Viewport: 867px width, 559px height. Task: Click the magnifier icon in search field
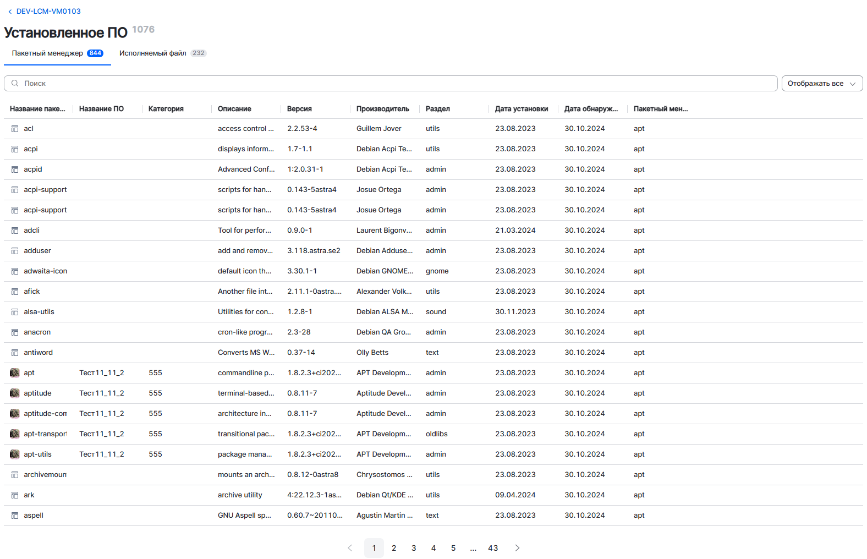pyautogui.click(x=15, y=84)
